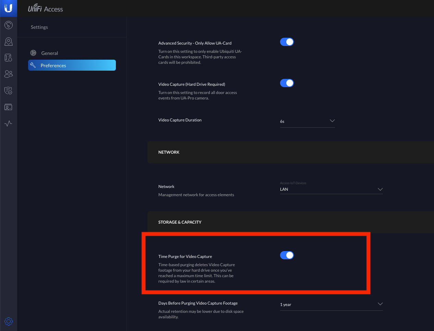The image size is (434, 331).
Task: Open the Dashboard gauge icon
Action: click(x=9, y=25)
